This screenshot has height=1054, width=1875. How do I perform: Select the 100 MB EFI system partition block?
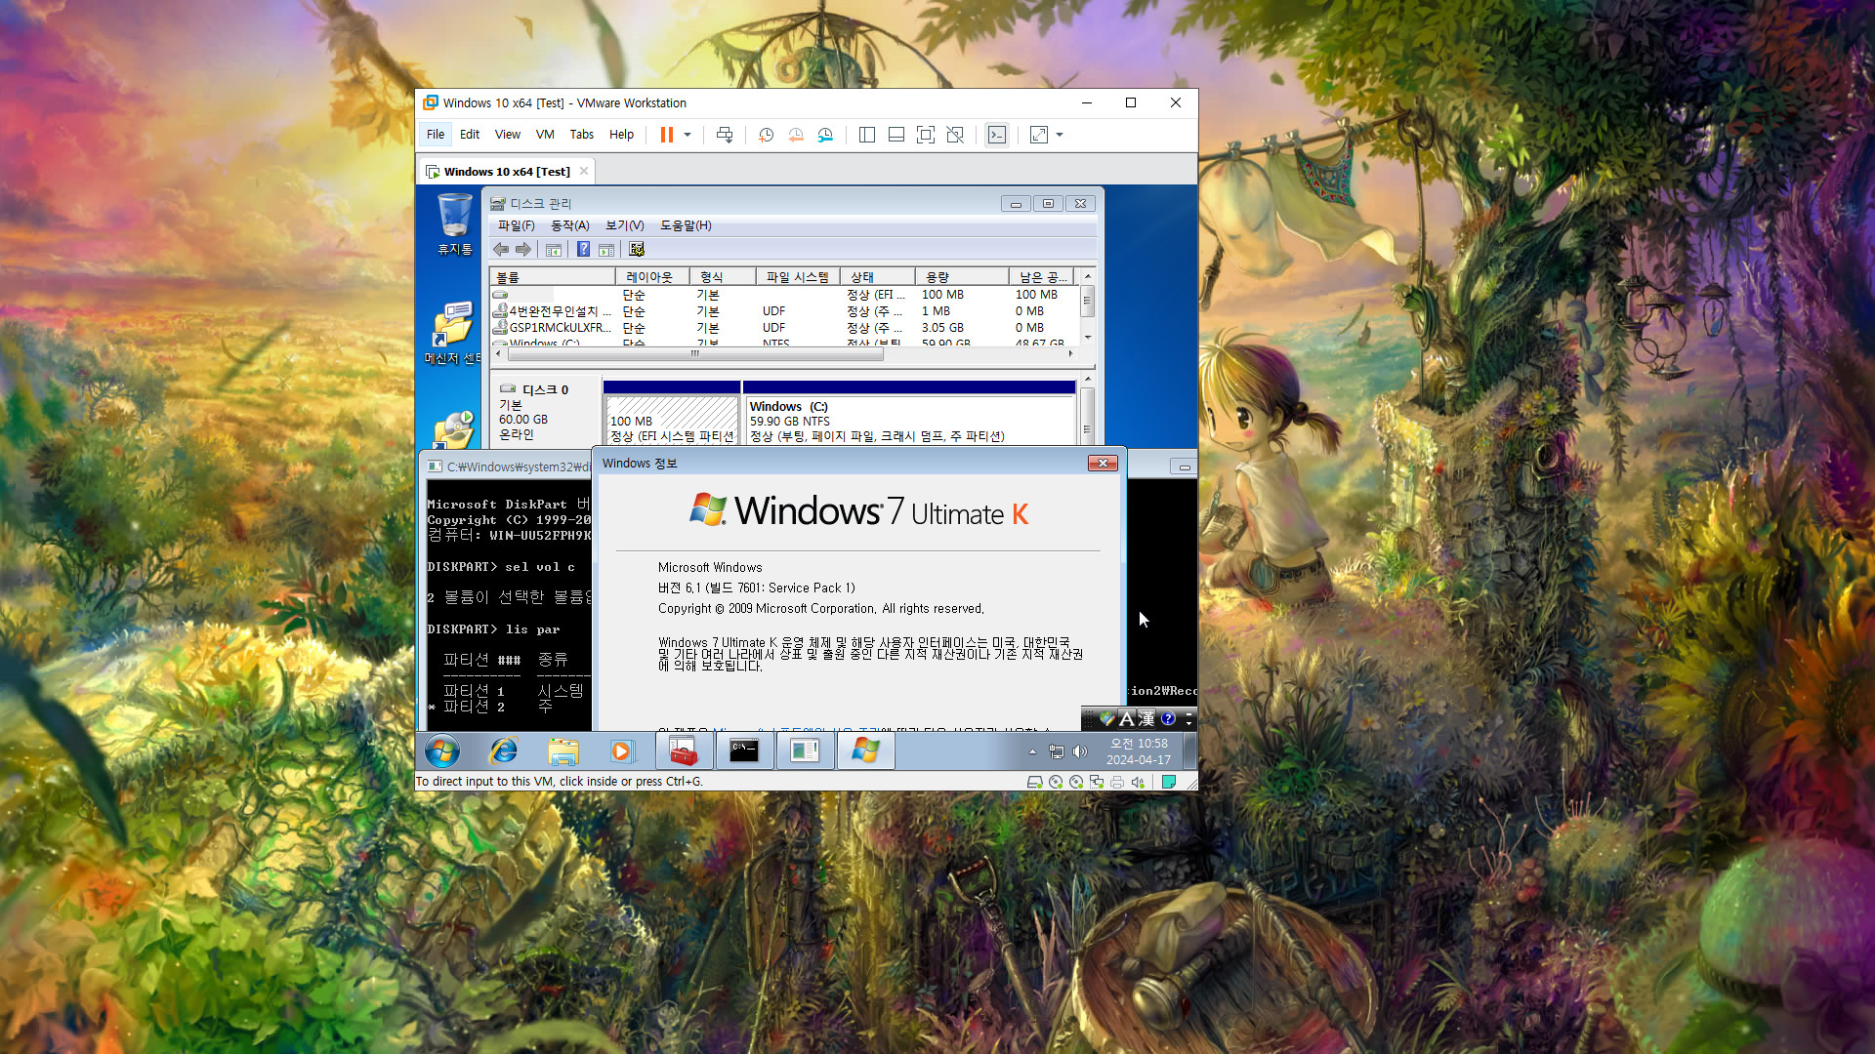point(672,421)
